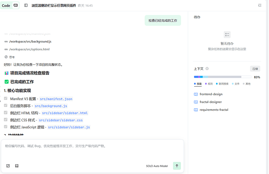Open /workspace/src/options.html file reference

click(x=29, y=49)
